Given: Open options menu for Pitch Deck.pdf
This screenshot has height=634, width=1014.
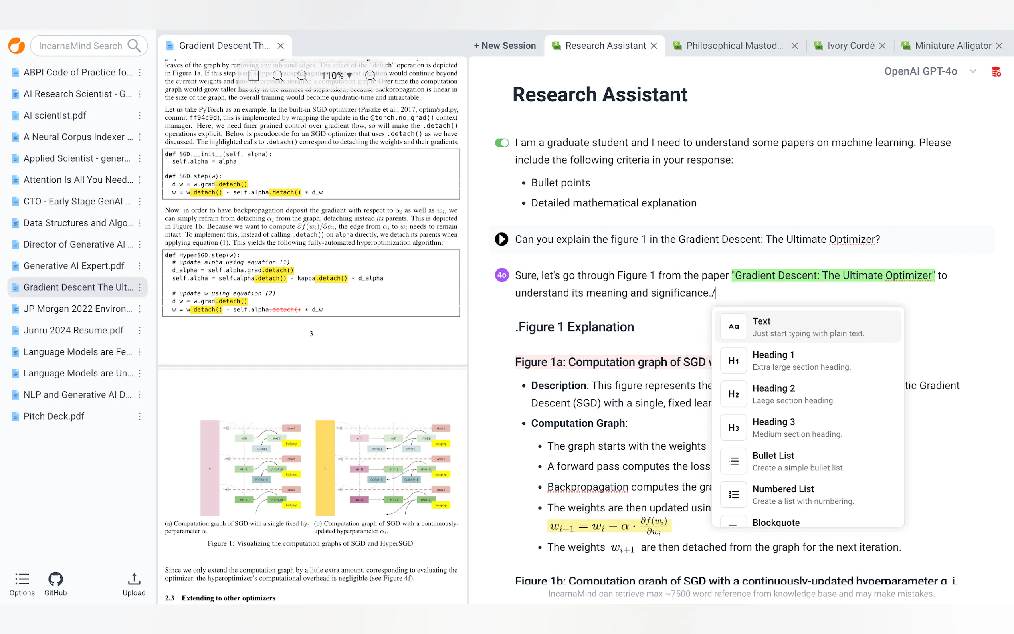Looking at the screenshot, I should pyautogui.click(x=140, y=416).
